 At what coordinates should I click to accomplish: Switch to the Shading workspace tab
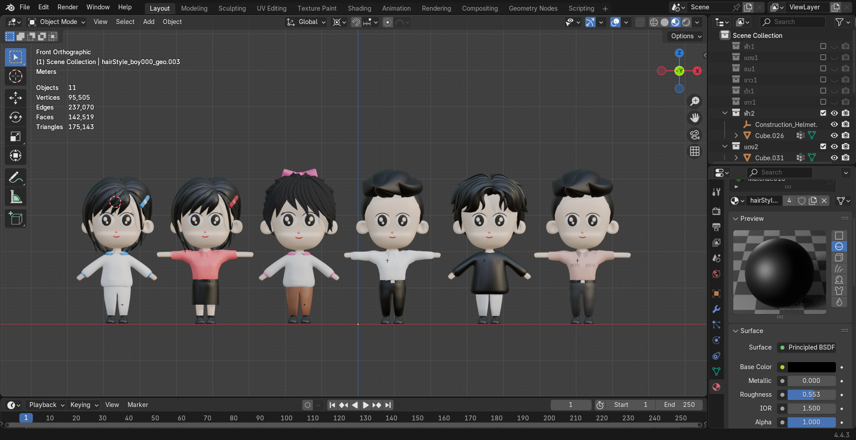[x=360, y=8]
